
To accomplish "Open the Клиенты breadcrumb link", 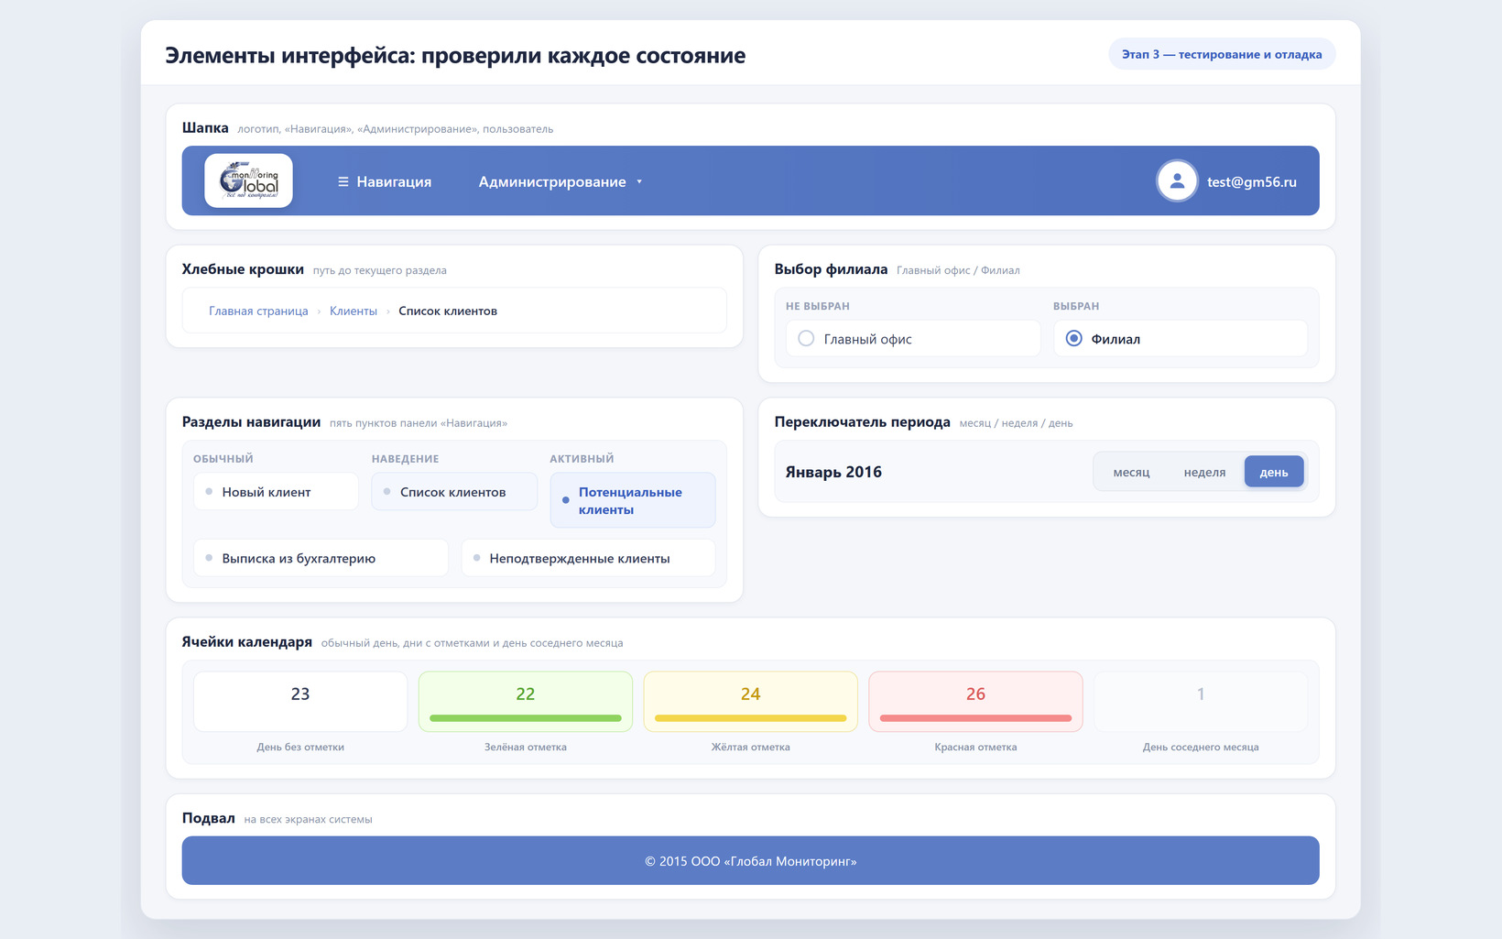I will click(x=354, y=311).
